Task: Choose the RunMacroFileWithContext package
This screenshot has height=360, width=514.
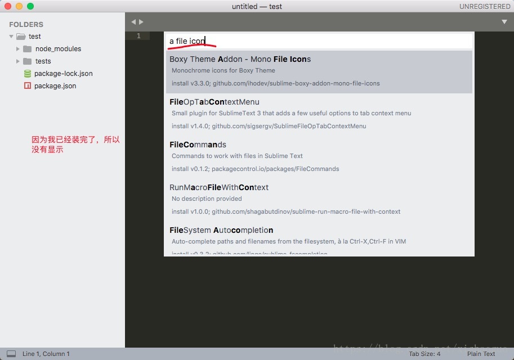Action: click(x=319, y=200)
